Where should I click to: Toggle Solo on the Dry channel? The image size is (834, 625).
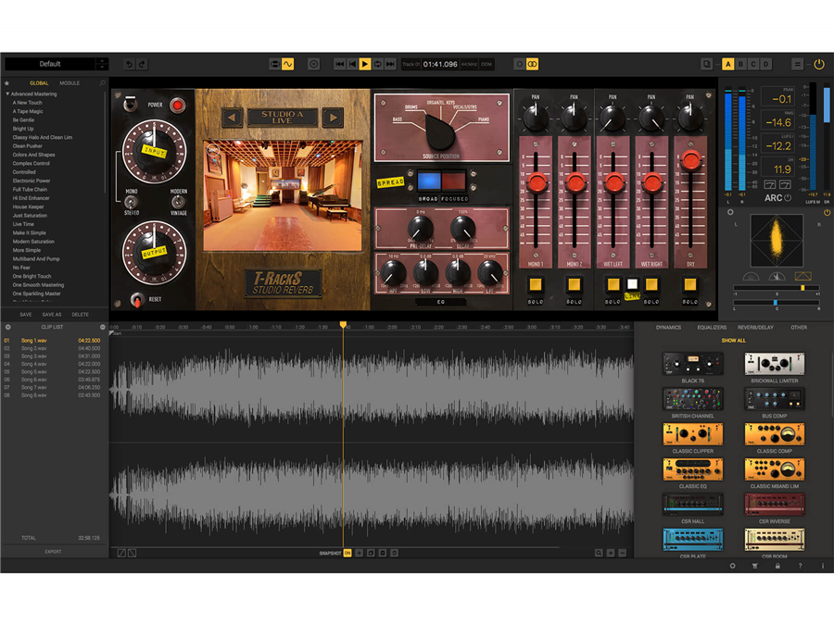click(x=689, y=285)
